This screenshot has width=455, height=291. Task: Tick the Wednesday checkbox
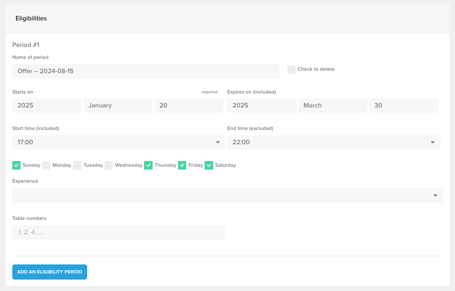point(109,165)
